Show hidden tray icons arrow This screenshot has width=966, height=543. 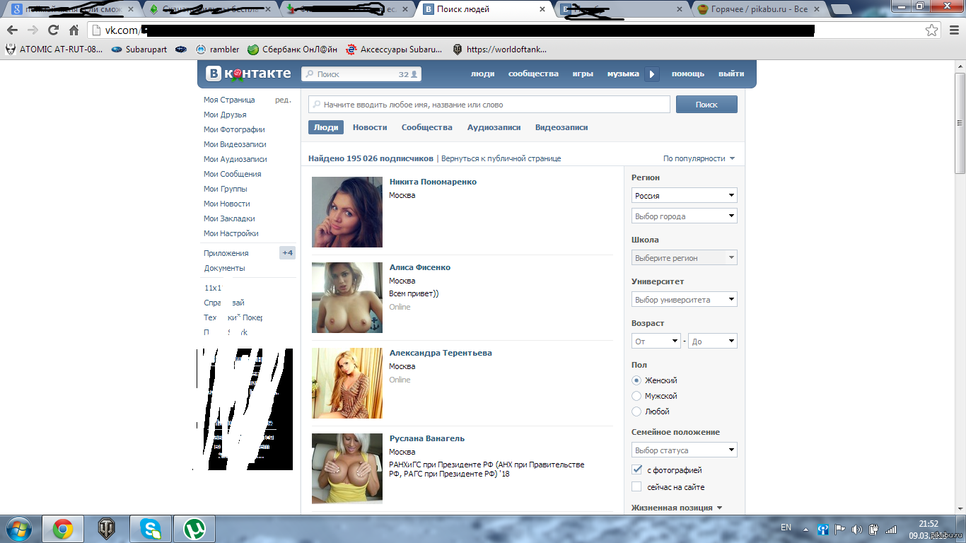(x=805, y=529)
